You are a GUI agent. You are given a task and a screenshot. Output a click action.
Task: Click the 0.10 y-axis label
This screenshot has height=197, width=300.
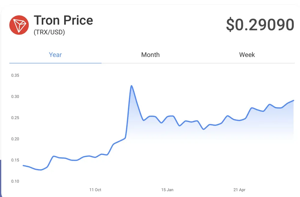15,181
